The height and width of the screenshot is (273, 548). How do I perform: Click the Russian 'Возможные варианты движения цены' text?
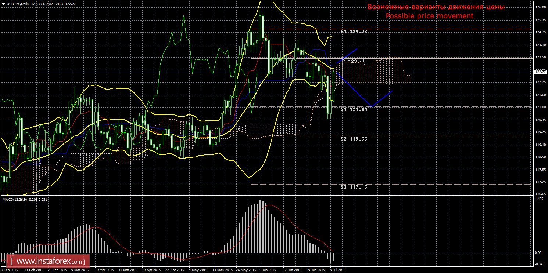[436, 7]
